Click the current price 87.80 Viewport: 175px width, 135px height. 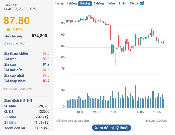17,21
